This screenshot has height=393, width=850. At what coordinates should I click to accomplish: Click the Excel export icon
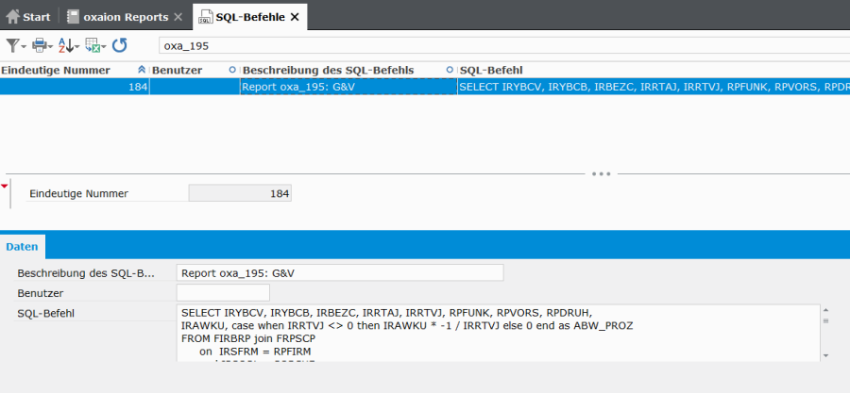pyautogui.click(x=93, y=45)
